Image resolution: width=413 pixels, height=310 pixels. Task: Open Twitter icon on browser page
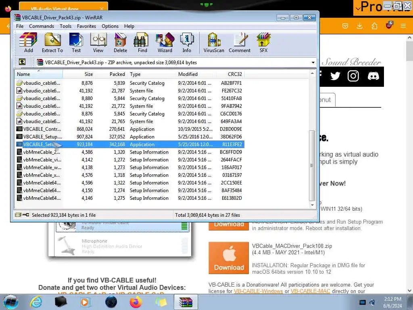[x=335, y=76]
